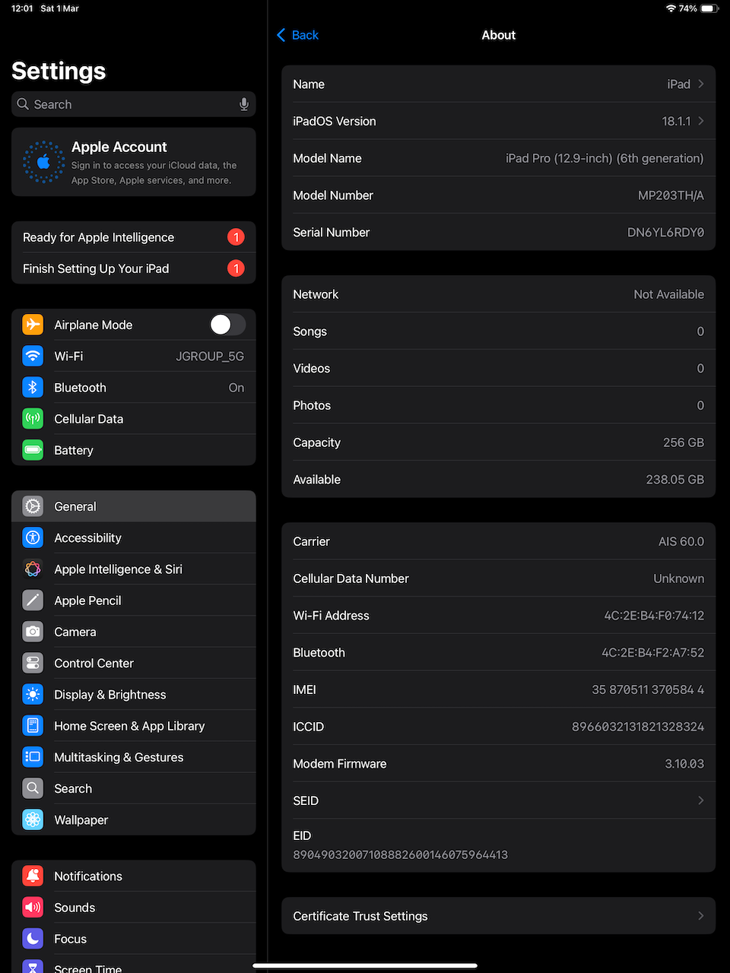
Task: Tap the Focus moon icon
Action: (x=33, y=939)
